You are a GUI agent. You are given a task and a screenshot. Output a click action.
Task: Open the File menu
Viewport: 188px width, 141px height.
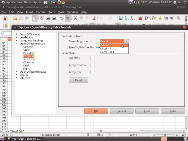click(x=3, y=12)
